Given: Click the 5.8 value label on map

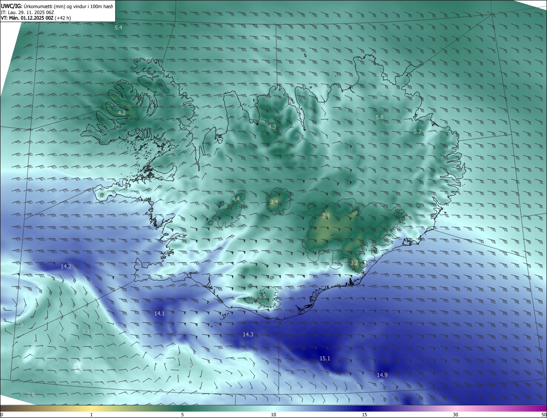Looking at the screenshot, I should pos(379,117).
